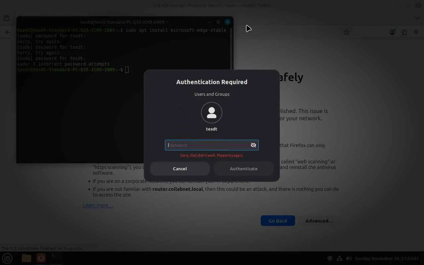Click the terminal command line sudo apt install

click(x=176, y=30)
